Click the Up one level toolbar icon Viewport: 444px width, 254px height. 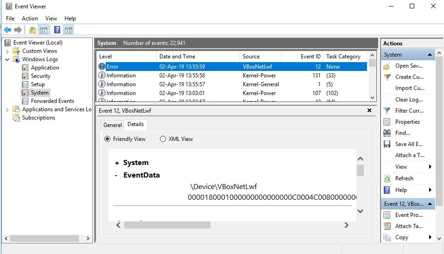pyautogui.click(x=32, y=30)
